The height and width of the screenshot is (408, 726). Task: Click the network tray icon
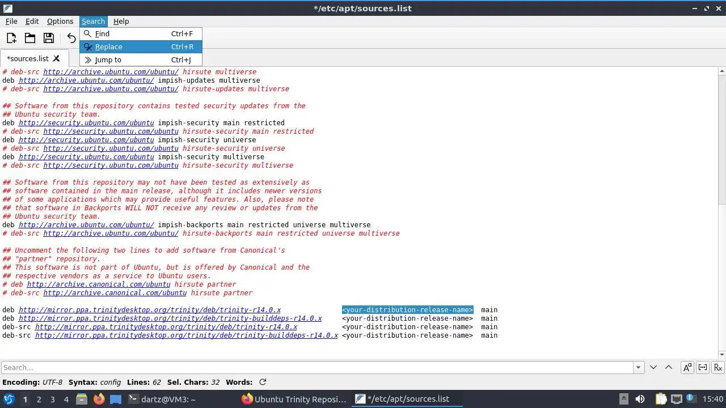coord(676,399)
